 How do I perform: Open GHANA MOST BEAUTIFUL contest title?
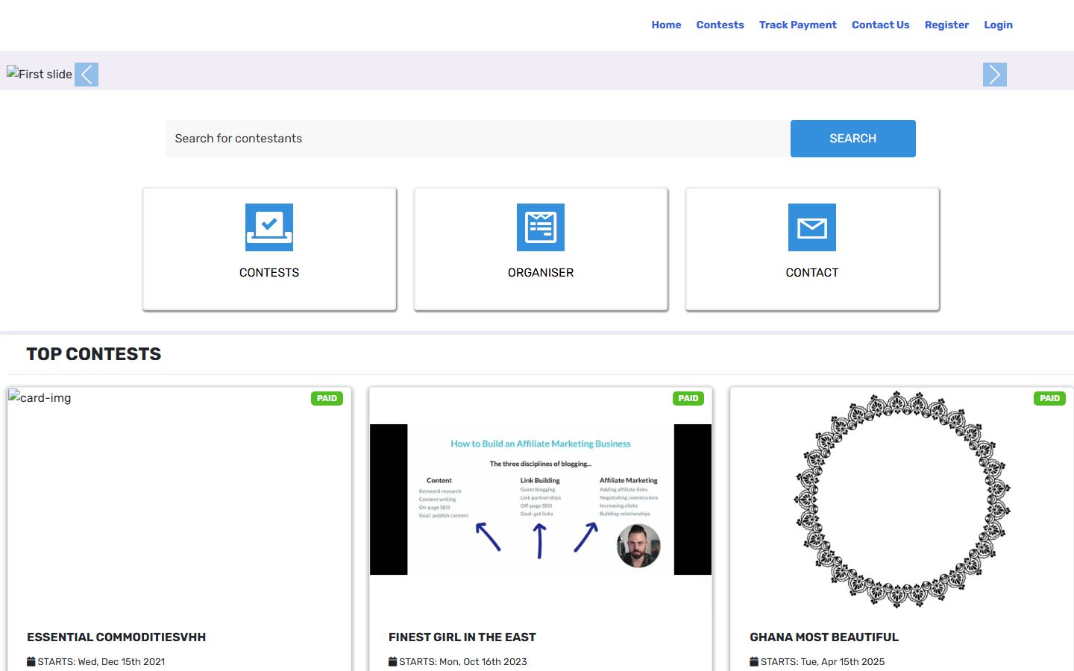[824, 637]
